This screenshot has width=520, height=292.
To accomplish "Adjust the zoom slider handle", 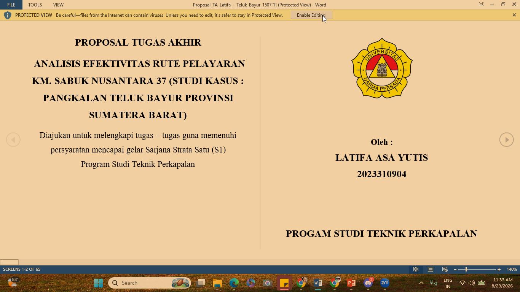I will click(466, 269).
